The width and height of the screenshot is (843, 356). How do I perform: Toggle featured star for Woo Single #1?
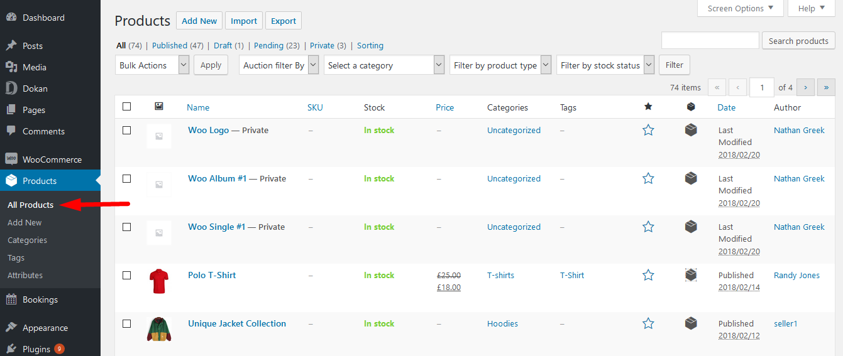pyautogui.click(x=648, y=227)
